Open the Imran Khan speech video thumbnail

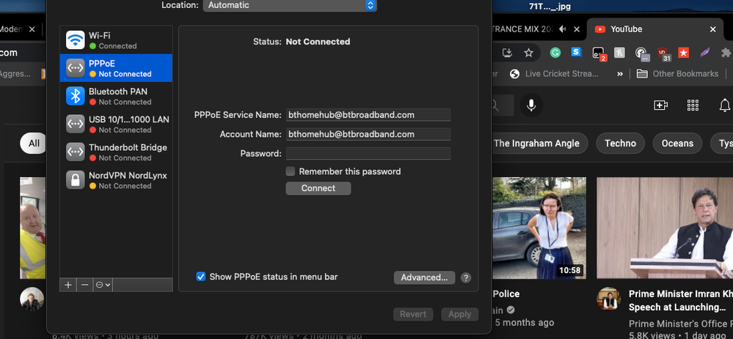click(x=665, y=228)
